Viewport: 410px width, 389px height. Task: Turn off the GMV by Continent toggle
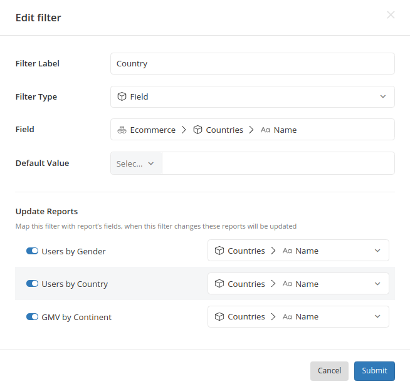point(32,317)
